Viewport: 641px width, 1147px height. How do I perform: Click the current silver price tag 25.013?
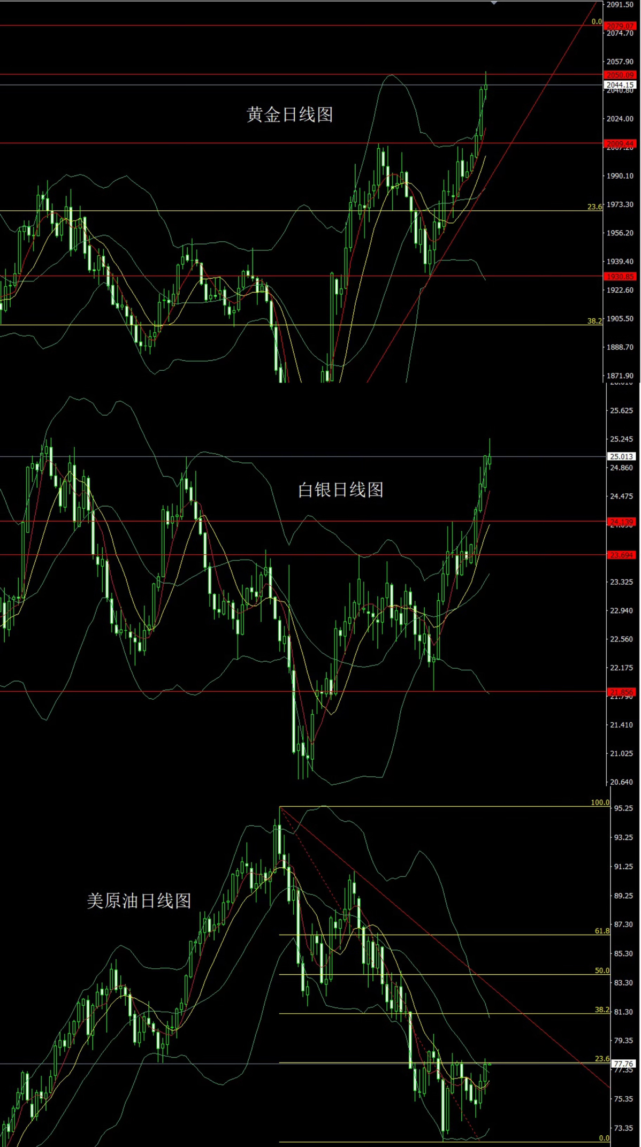click(622, 456)
